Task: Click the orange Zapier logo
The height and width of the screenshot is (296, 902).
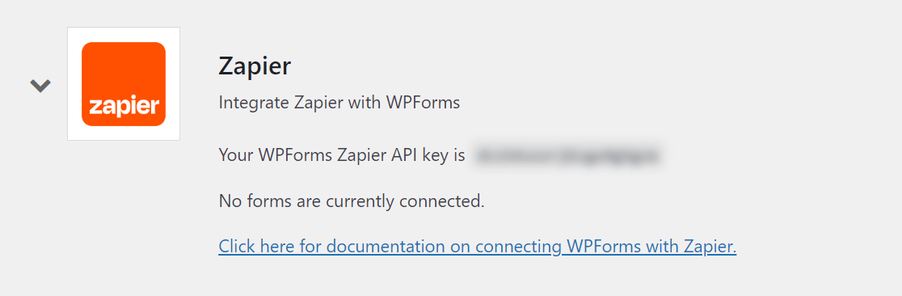Action: (x=124, y=84)
